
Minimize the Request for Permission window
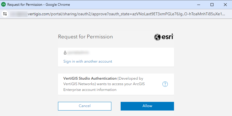pyautogui.click(x=199, y=5)
